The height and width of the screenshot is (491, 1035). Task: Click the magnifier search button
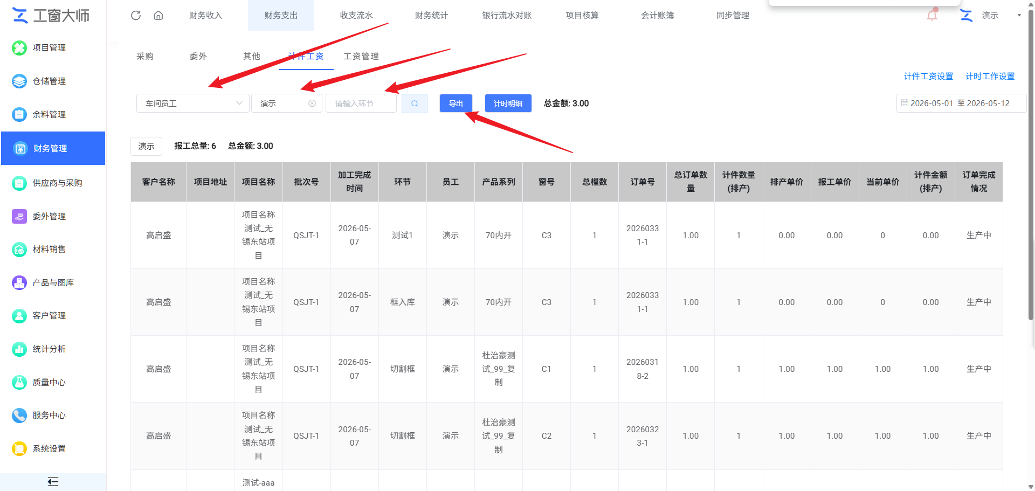[x=415, y=103]
